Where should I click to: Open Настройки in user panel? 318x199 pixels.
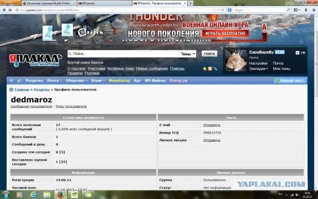click(258, 63)
